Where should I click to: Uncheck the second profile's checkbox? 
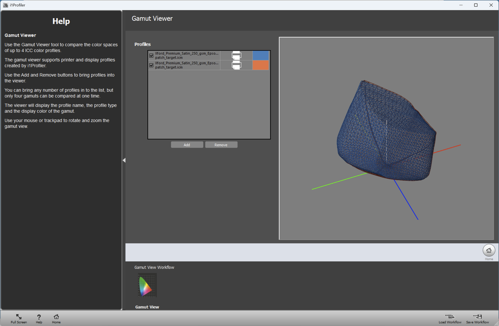click(151, 65)
